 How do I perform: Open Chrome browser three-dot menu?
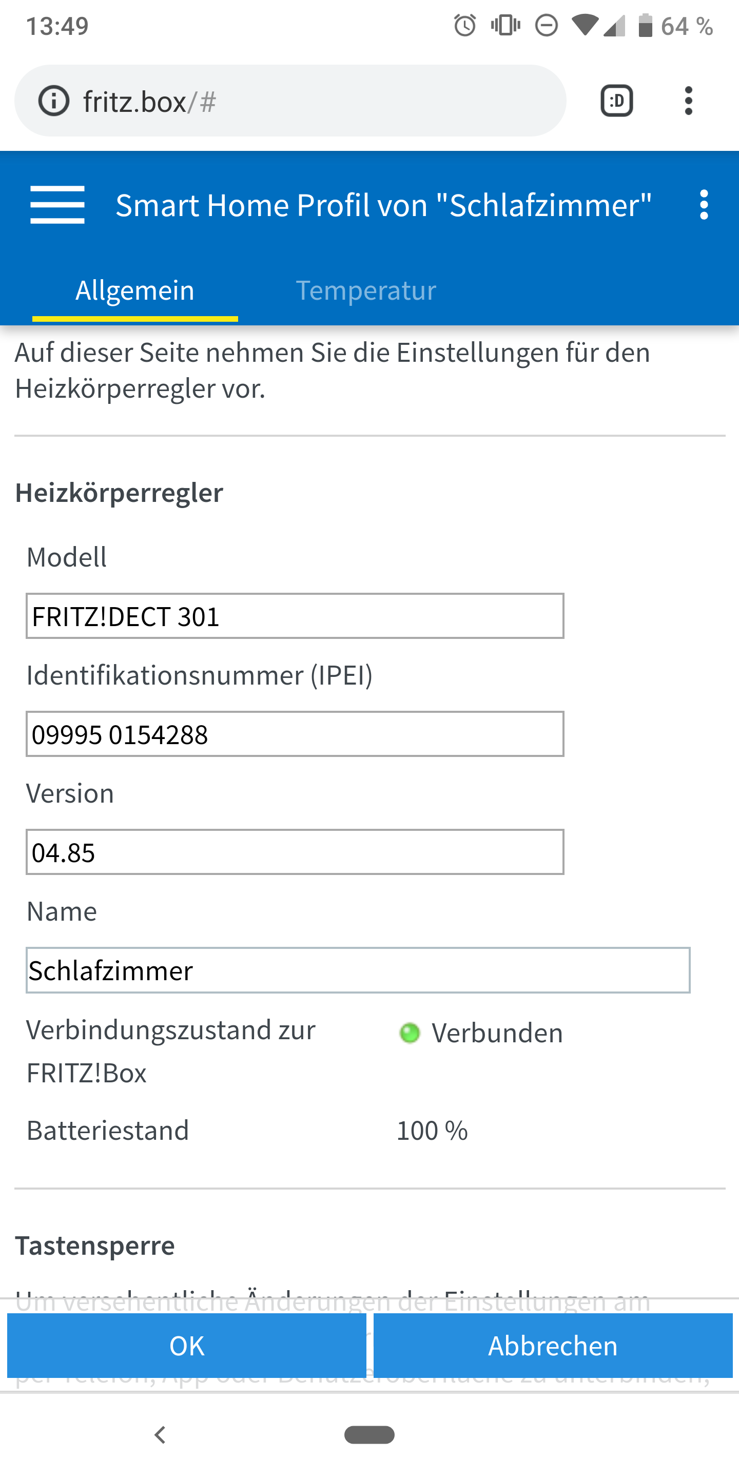click(x=689, y=101)
